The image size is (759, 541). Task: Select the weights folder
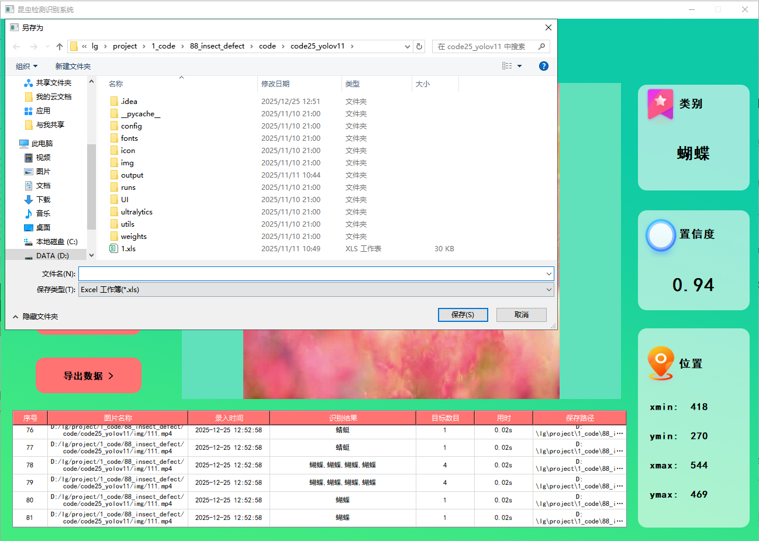pos(129,237)
